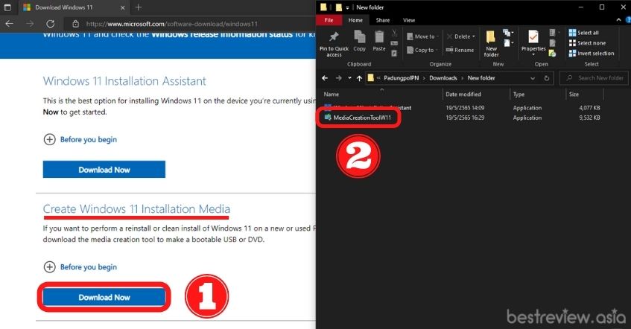Switch to the Home ribbon tab
631x329 pixels.
point(355,20)
